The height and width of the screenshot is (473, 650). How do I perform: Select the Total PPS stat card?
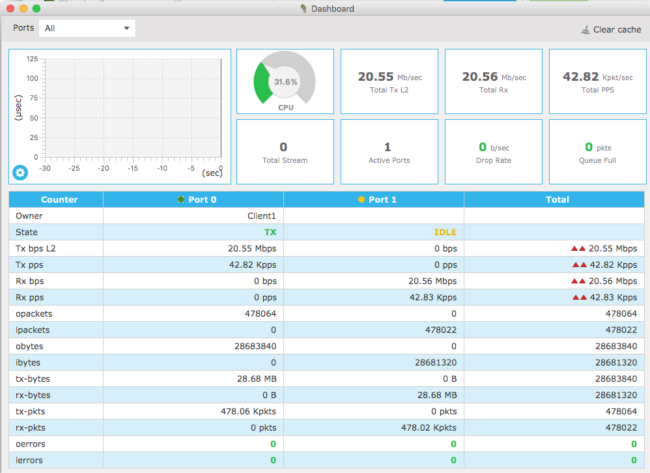coord(598,81)
